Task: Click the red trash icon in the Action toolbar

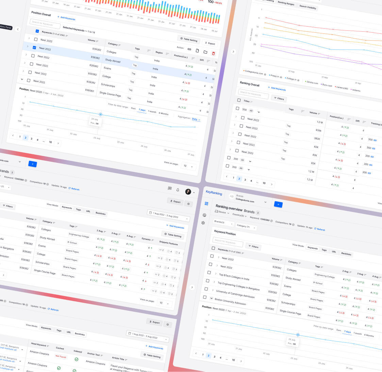Action: point(213,53)
